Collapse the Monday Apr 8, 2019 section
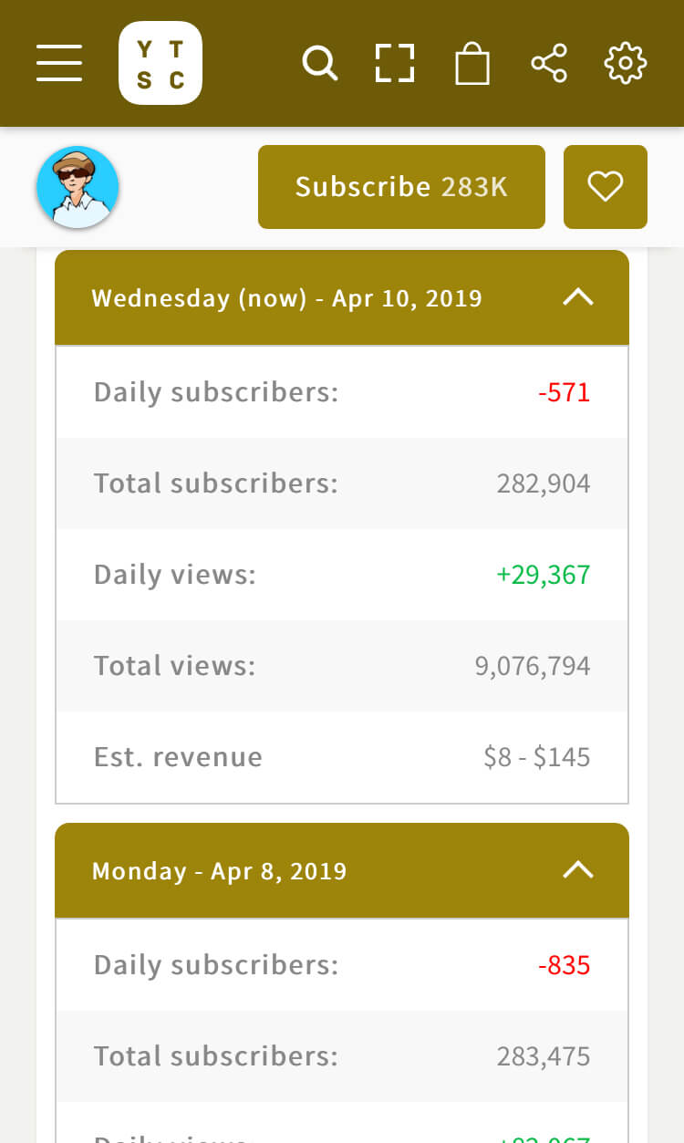 click(x=578, y=870)
